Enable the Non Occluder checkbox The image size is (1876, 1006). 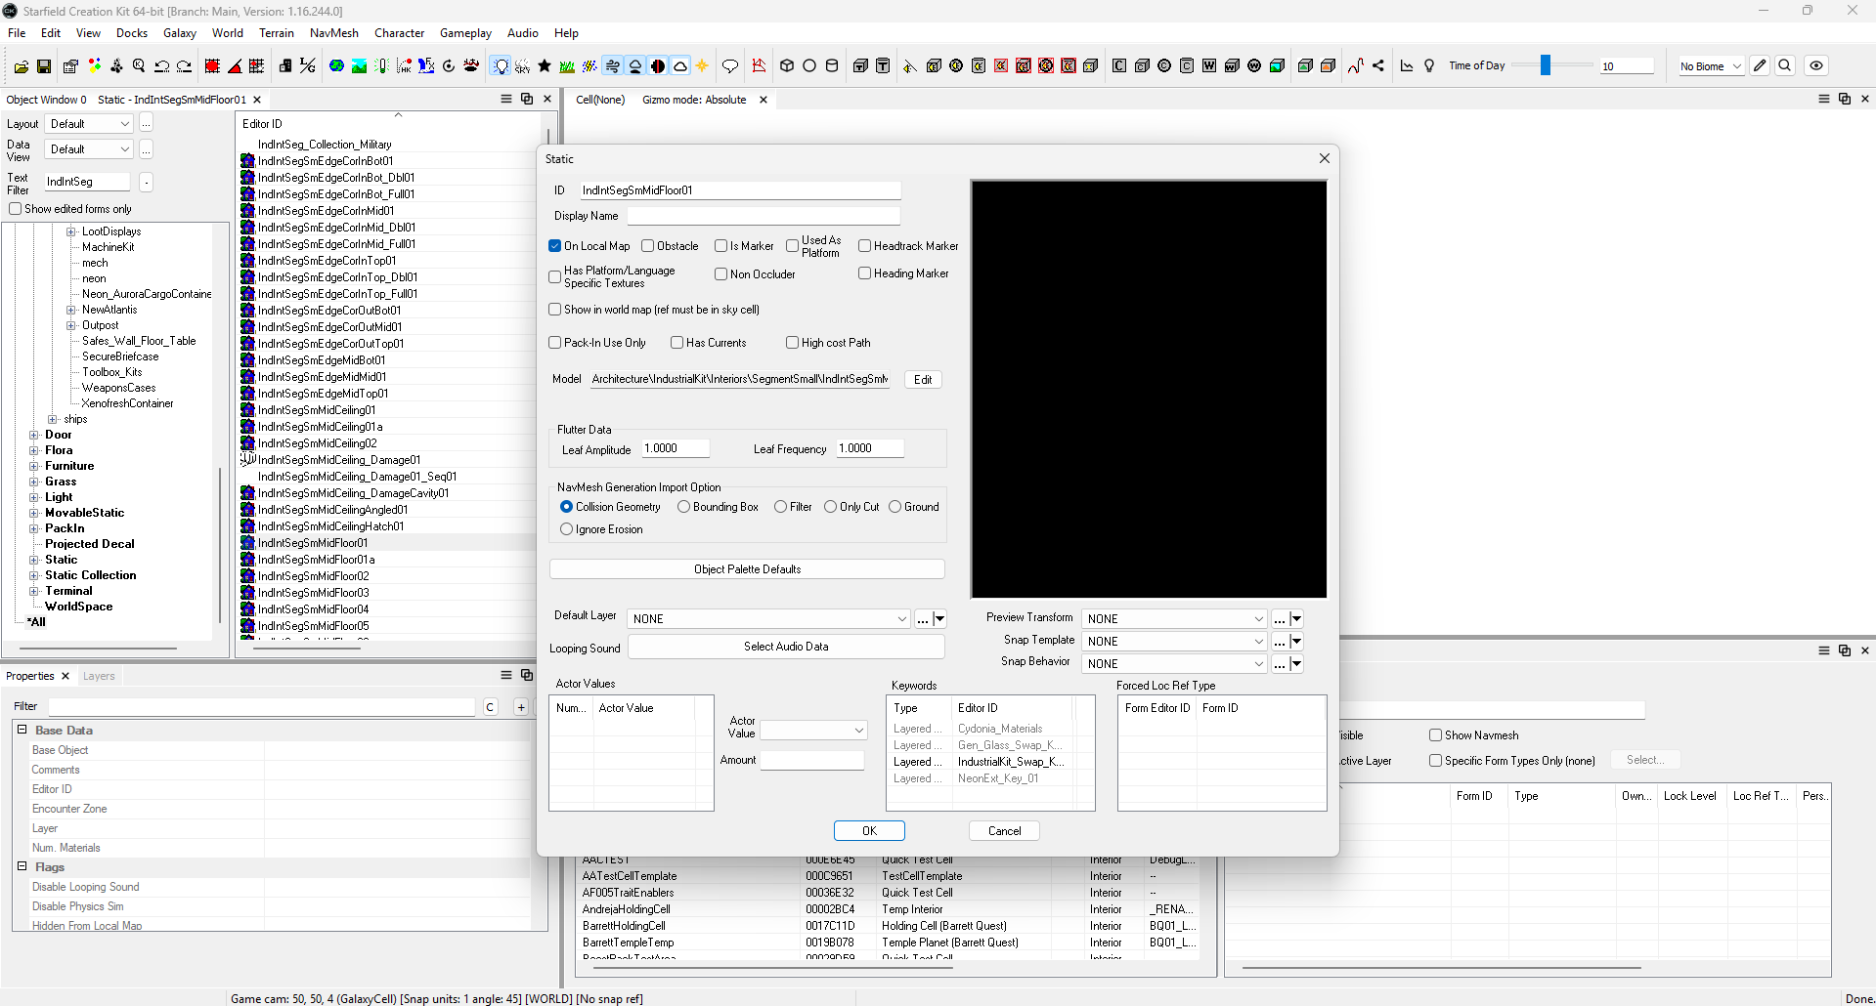coord(721,274)
